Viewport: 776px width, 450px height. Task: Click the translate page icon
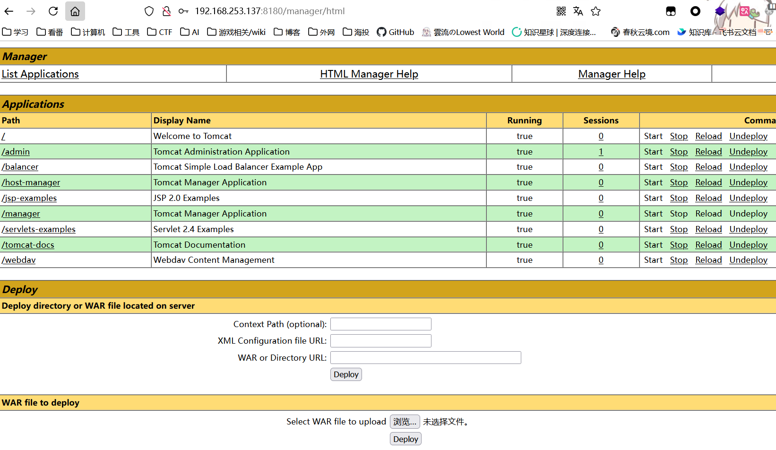pyautogui.click(x=578, y=11)
